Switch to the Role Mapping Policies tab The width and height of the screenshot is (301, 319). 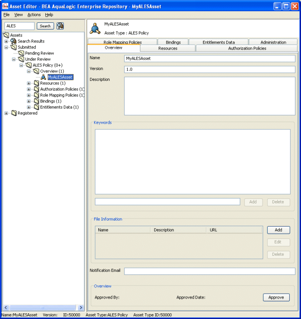(122, 42)
